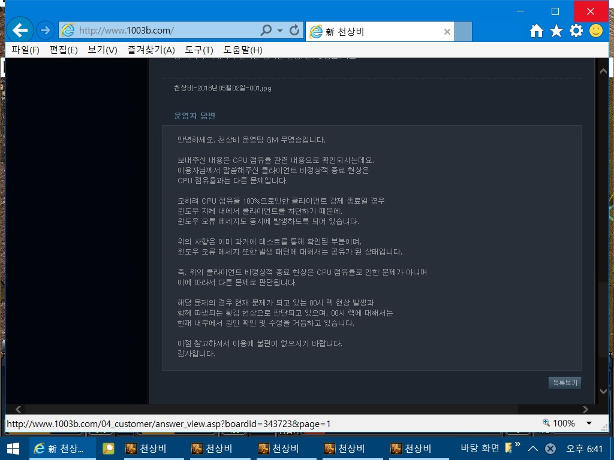Show hidden system tray icons
Screen dimensions: 614x460
tap(533, 448)
